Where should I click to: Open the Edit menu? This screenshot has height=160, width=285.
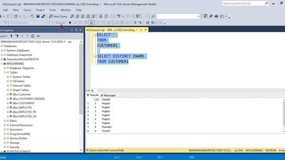point(5,10)
